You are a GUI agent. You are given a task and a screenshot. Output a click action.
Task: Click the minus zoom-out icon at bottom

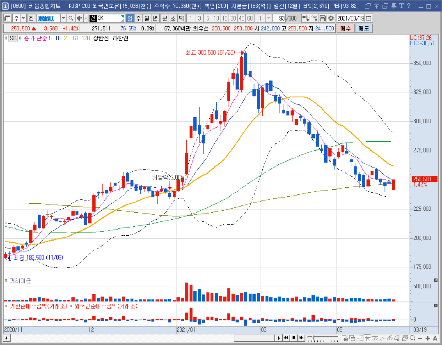pos(420,338)
